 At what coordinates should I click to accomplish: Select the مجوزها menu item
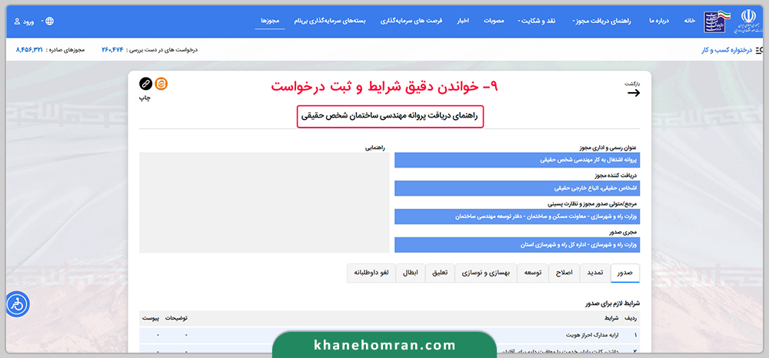[x=270, y=21]
